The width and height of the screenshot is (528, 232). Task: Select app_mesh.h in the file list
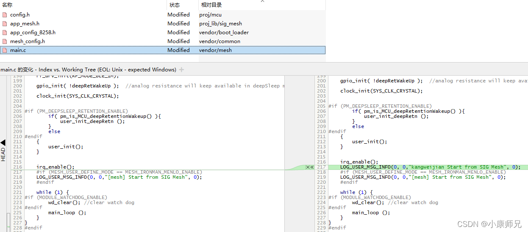click(x=25, y=24)
